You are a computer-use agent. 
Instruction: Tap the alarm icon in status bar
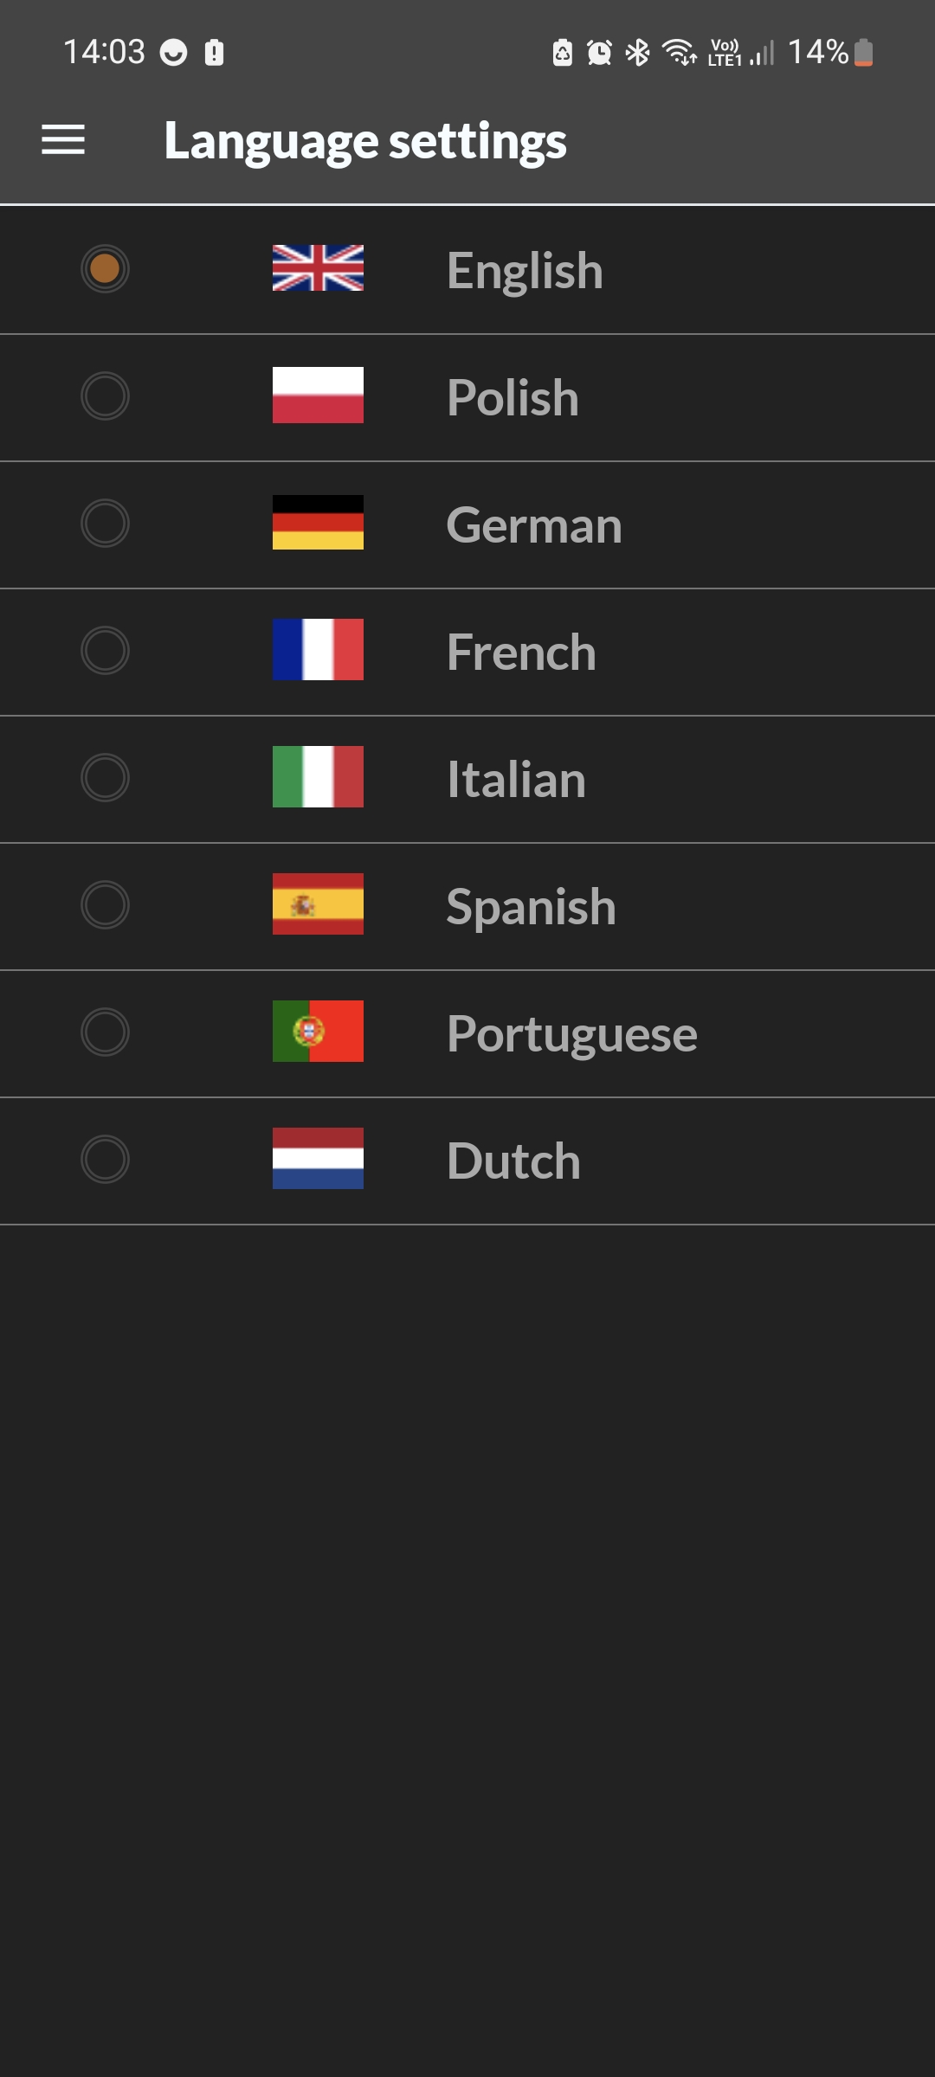(x=599, y=53)
